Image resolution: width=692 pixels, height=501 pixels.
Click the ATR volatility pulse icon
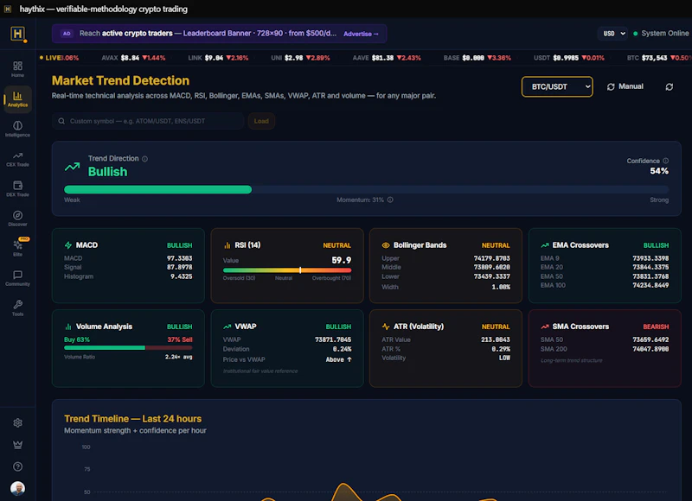(386, 327)
